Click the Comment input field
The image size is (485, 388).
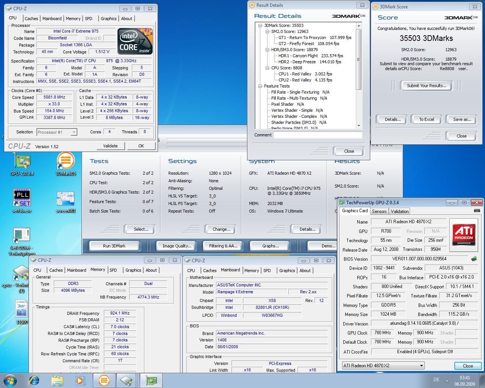318,135
